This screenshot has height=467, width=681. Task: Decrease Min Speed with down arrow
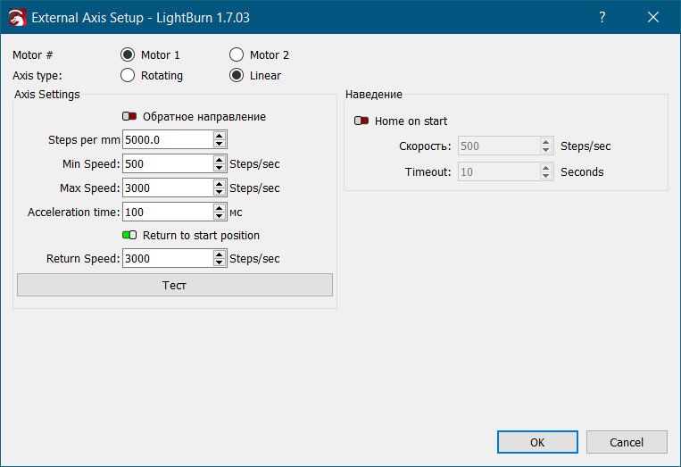tap(220, 168)
